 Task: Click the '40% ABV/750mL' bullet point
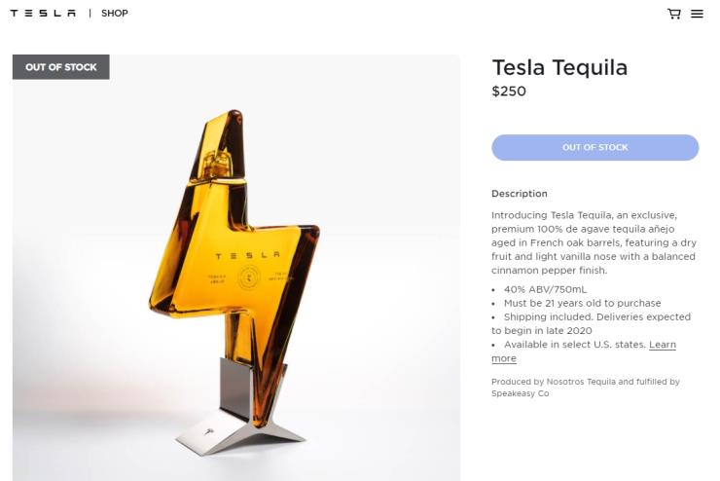tap(546, 289)
